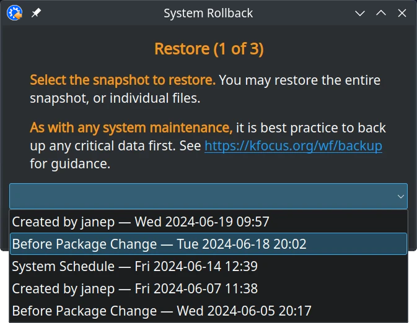417x323 pixels.
Task: Click the 'snapshot, or individual files.' text line
Action: click(115, 98)
